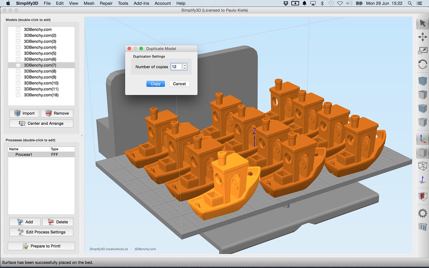Activate the rotate model tool
This screenshot has height=268, width=429.
[x=422, y=64]
